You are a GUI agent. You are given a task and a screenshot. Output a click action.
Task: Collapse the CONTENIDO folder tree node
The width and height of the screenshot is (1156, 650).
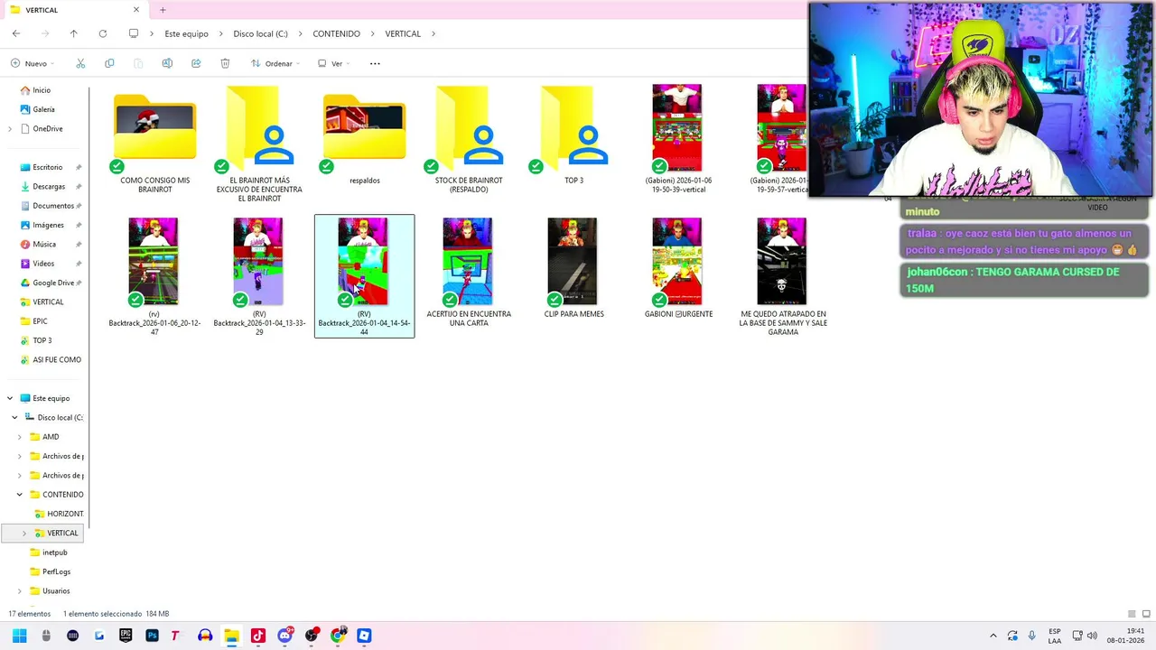19,495
